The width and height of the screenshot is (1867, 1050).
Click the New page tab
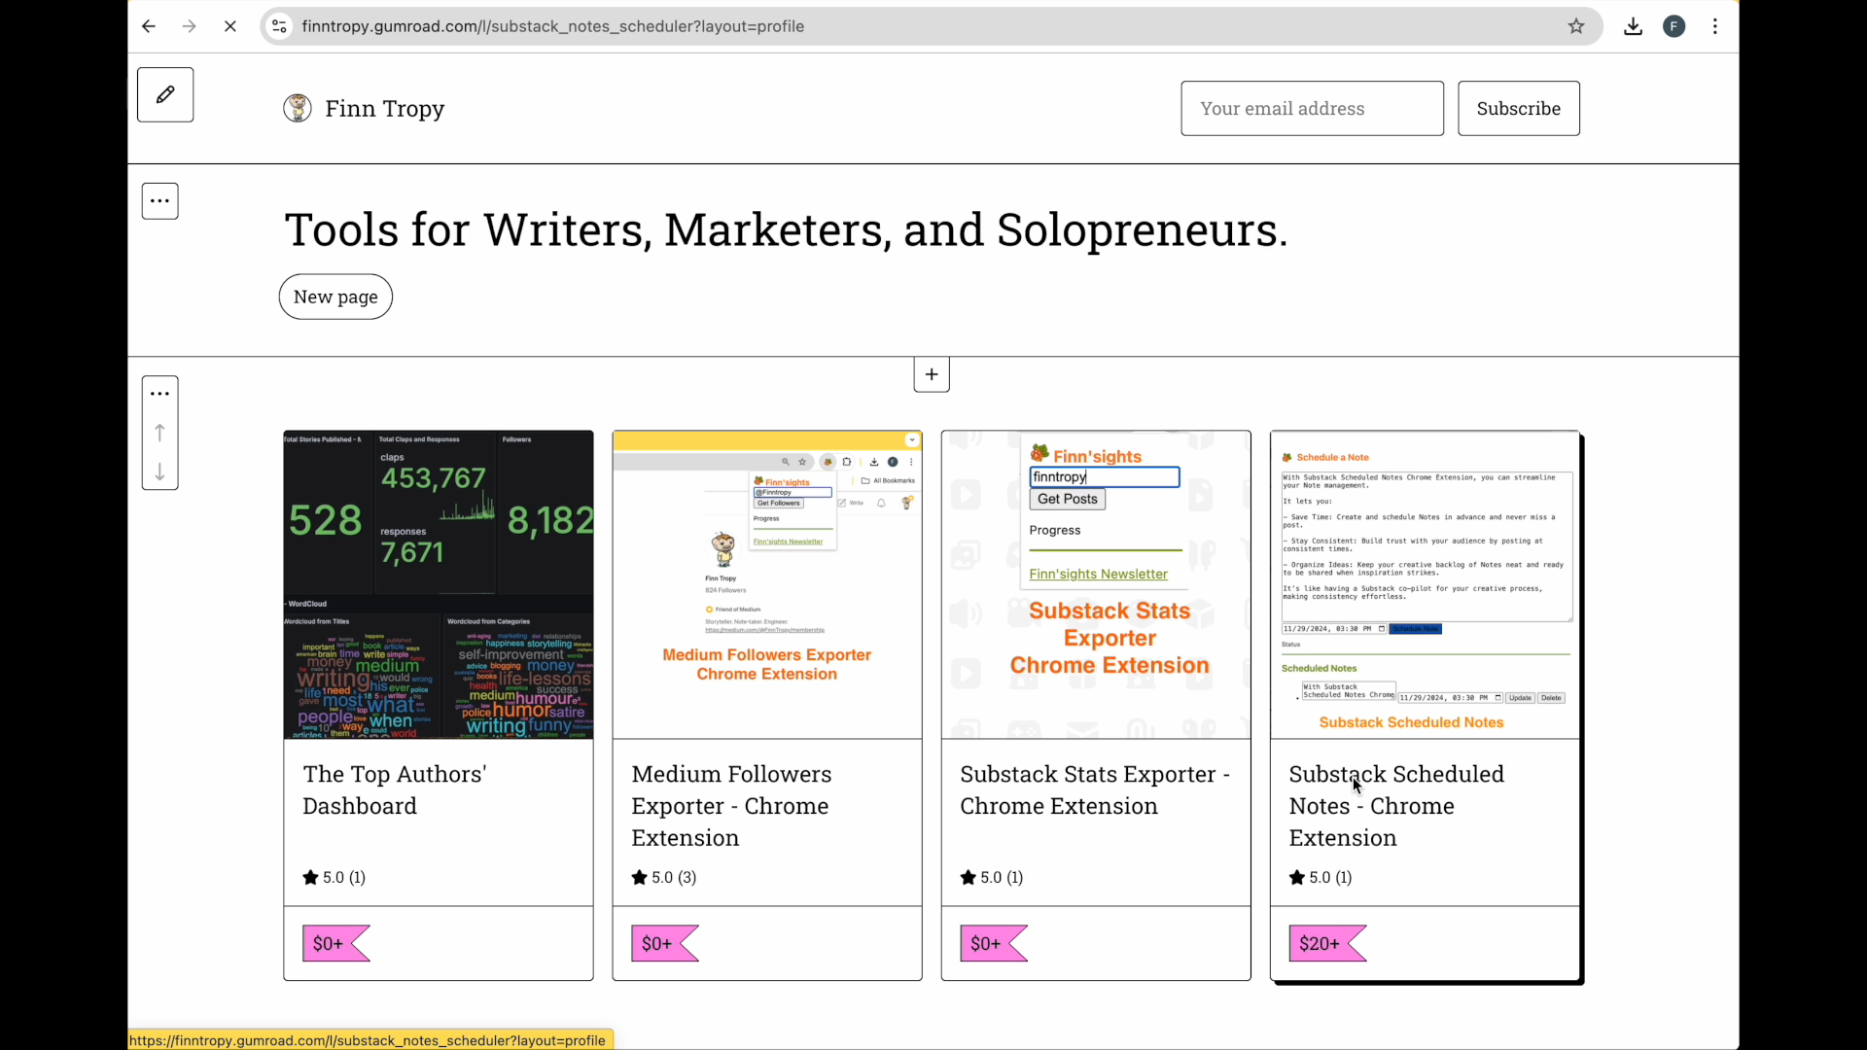coord(335,297)
